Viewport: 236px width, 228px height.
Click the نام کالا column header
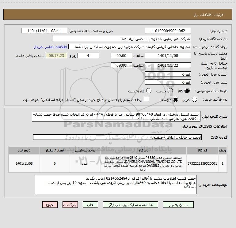coord(143,151)
